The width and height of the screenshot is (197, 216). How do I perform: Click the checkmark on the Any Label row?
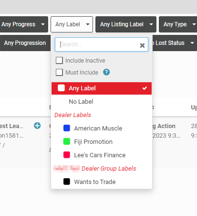[145, 88]
